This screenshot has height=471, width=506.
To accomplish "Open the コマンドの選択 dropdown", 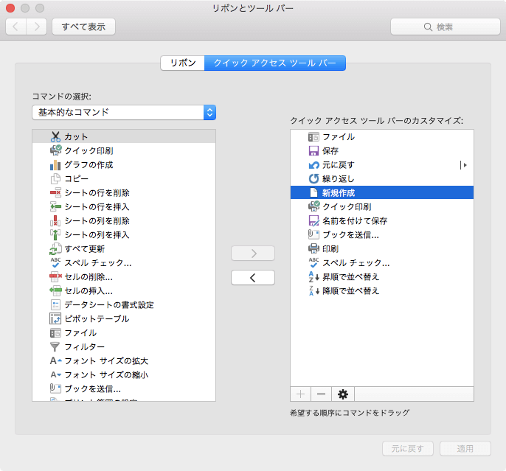I will point(124,112).
